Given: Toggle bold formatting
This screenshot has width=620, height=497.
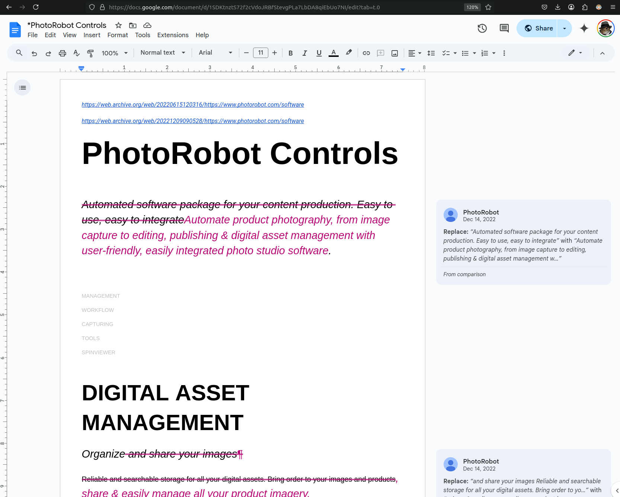Looking at the screenshot, I should coord(291,53).
